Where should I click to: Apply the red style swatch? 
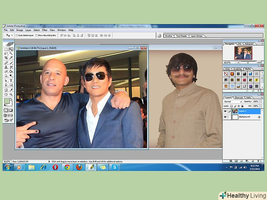244,80
